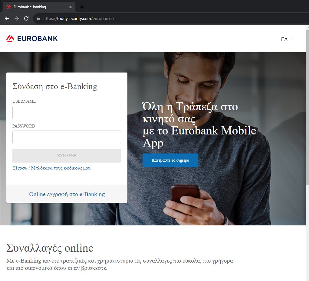Focus the USERNAME input field

67,113
